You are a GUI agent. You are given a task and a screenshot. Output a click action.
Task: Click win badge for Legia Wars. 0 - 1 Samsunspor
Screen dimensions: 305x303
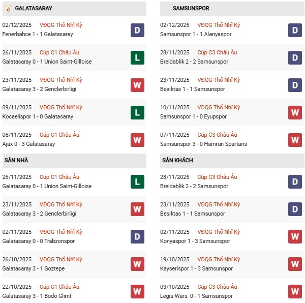pos(295,291)
